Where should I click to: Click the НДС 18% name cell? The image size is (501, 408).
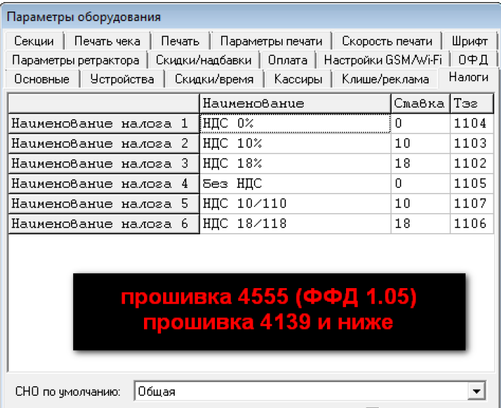pos(296,163)
